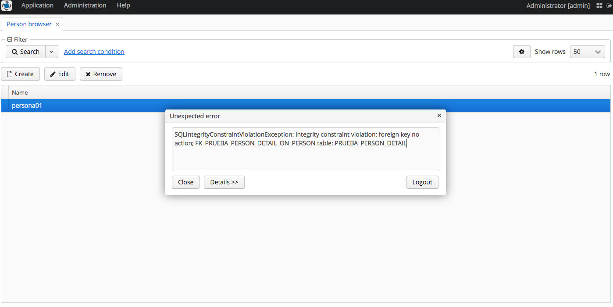Viewport: 613px width, 307px height.
Task: Click the application logo icon
Action: (7, 6)
